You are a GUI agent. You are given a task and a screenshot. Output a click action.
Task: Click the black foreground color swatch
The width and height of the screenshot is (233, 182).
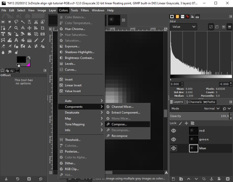click(x=21, y=60)
